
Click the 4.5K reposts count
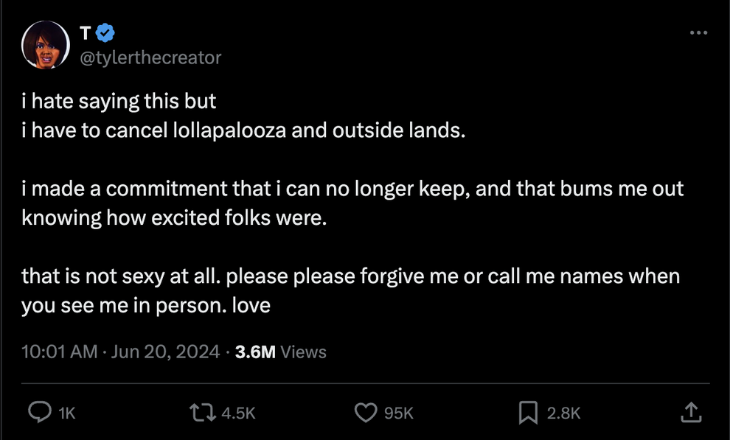coord(237,413)
